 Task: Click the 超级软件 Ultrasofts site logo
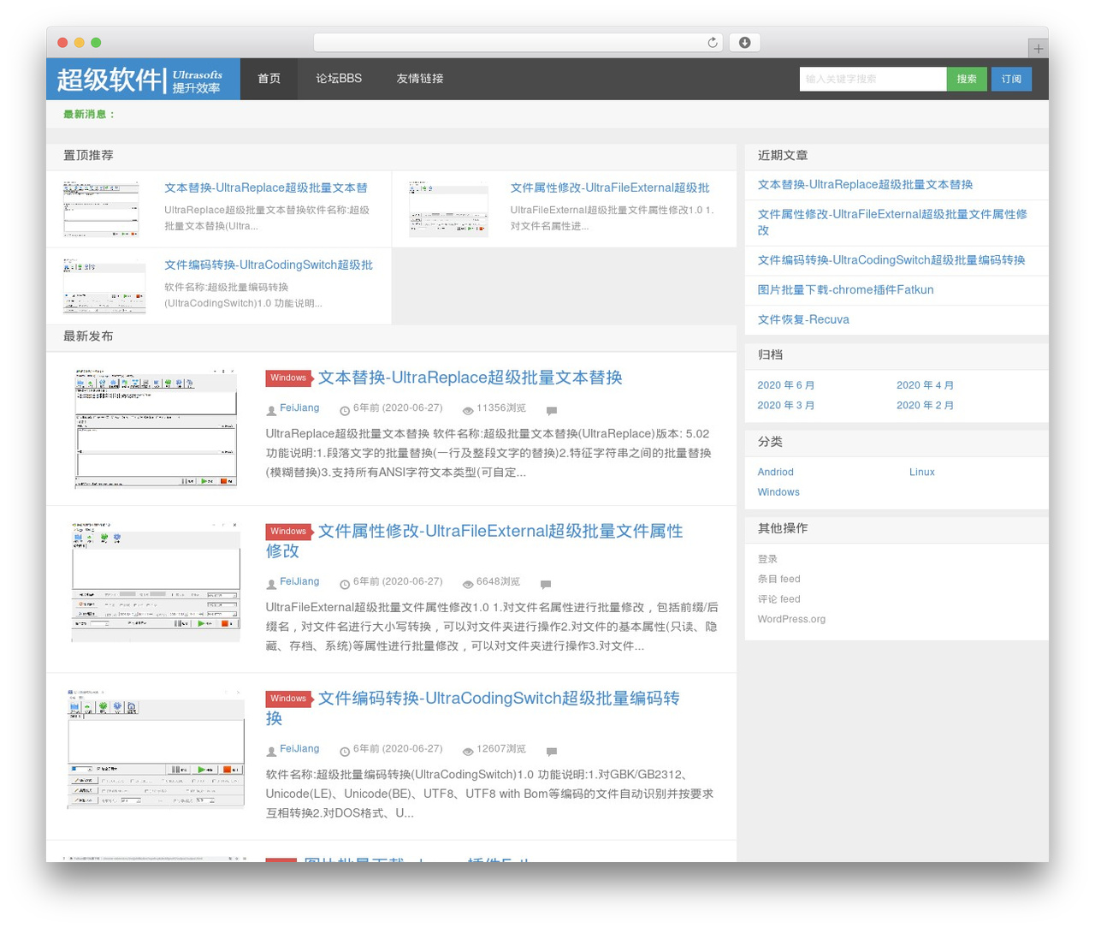tap(143, 79)
